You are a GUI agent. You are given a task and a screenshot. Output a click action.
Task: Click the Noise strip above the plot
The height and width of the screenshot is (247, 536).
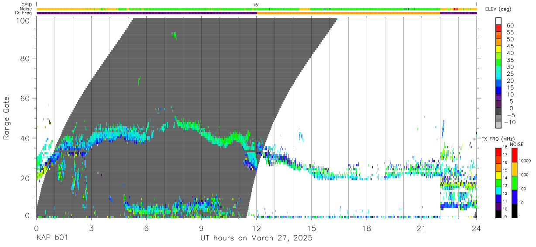point(257,9)
